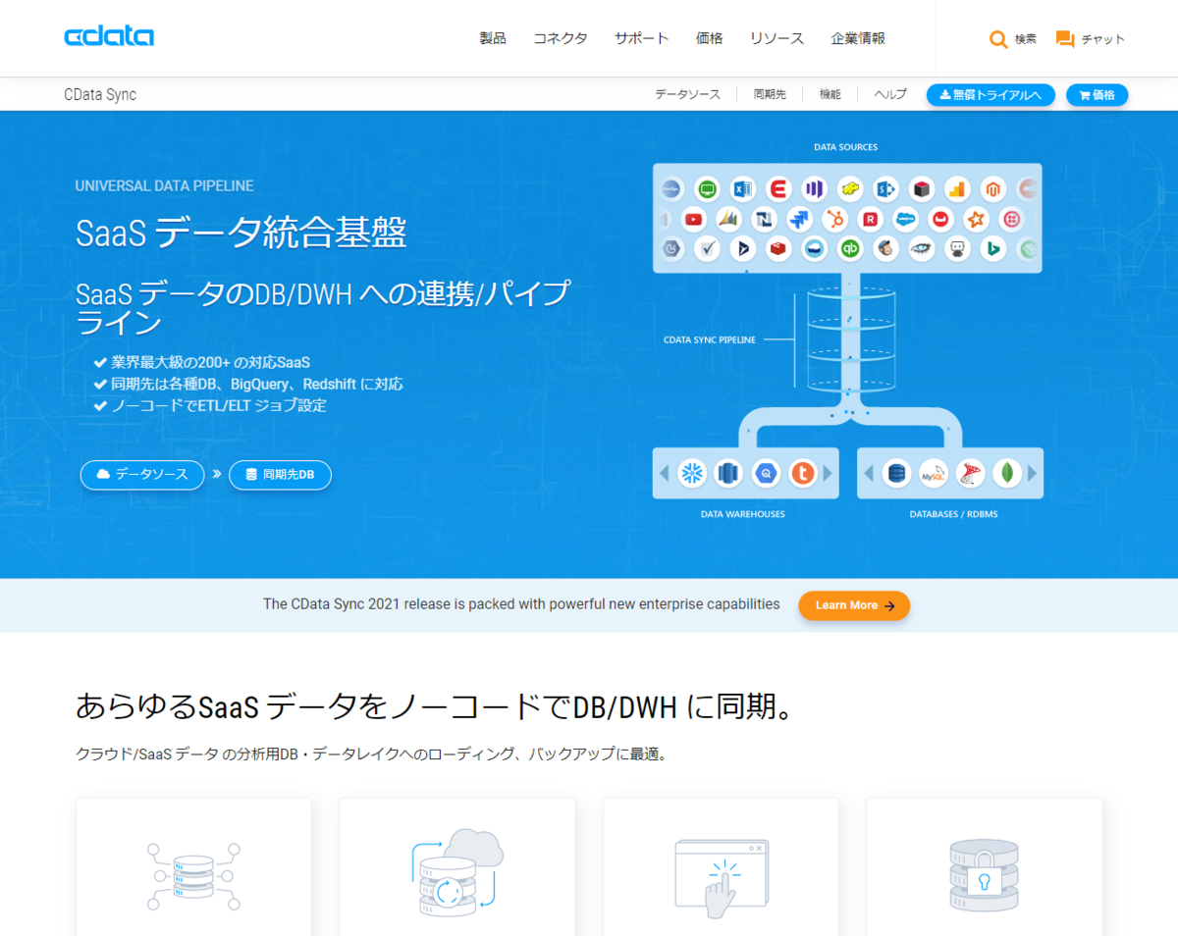Image resolution: width=1178 pixels, height=936 pixels.
Task: Open the 価格 menu in top navigation
Action: tap(710, 38)
